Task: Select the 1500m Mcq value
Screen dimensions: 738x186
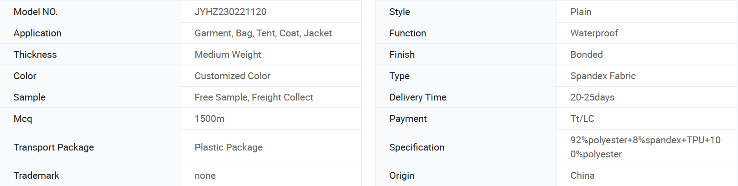Action: (209, 119)
